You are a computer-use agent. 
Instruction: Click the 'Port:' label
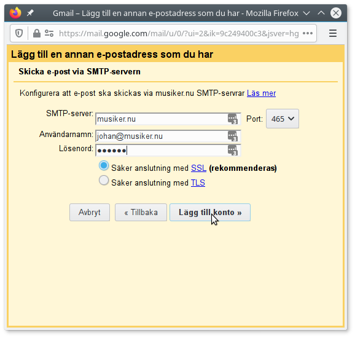254,119
